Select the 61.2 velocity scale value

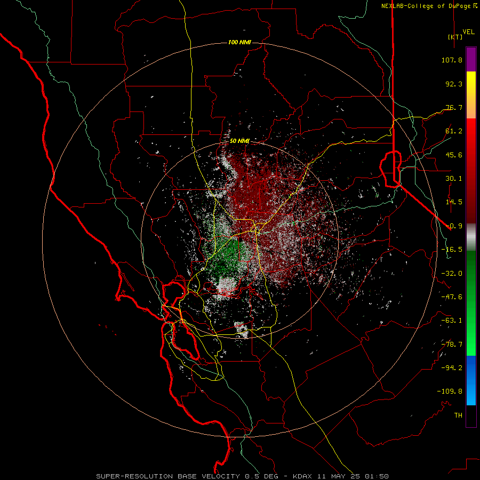pyautogui.click(x=454, y=131)
